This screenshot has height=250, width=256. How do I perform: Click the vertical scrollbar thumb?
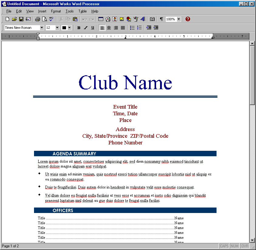[252, 75]
